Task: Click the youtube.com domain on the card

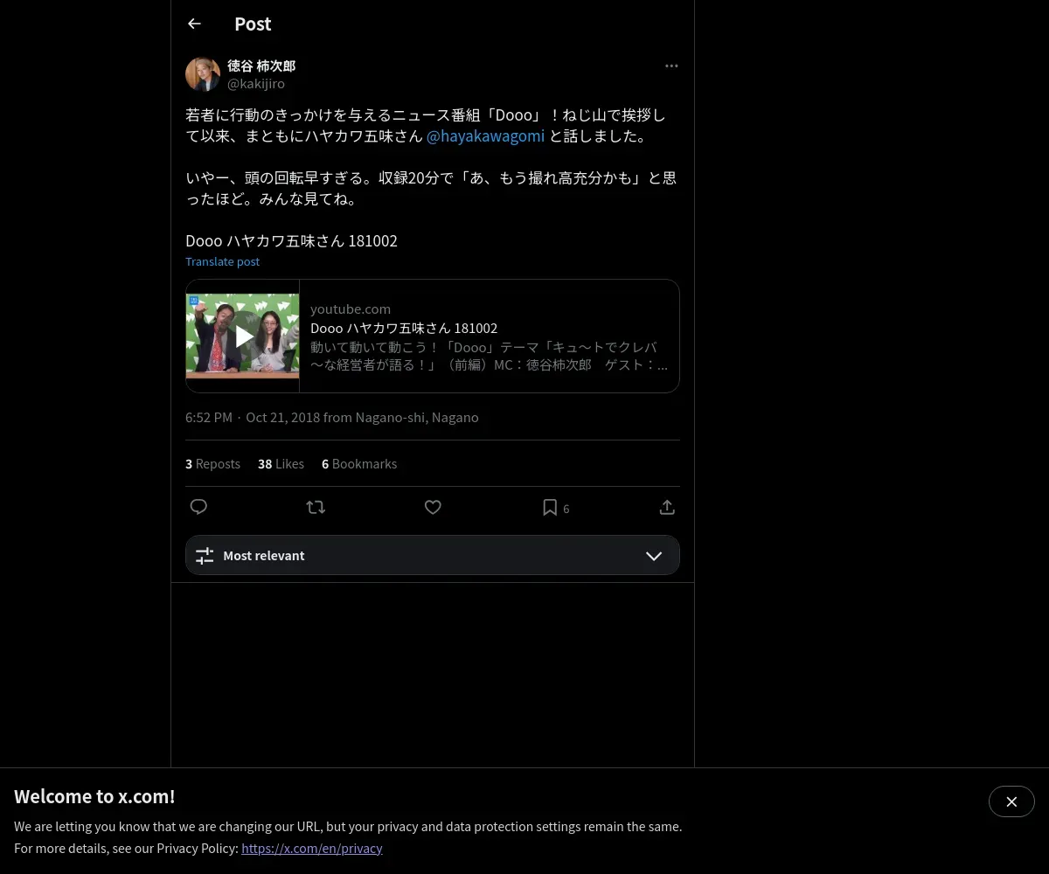Action: coord(351,309)
